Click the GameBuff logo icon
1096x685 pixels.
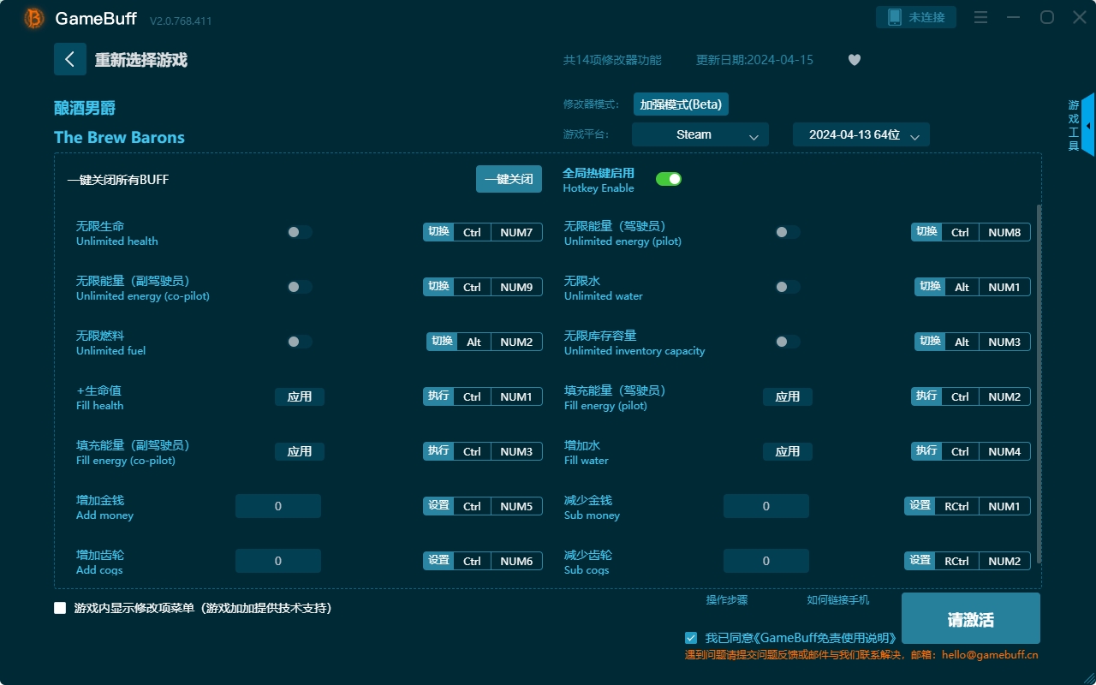[34, 18]
